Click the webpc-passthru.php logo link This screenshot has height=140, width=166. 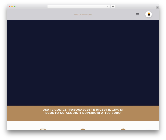point(83,14)
